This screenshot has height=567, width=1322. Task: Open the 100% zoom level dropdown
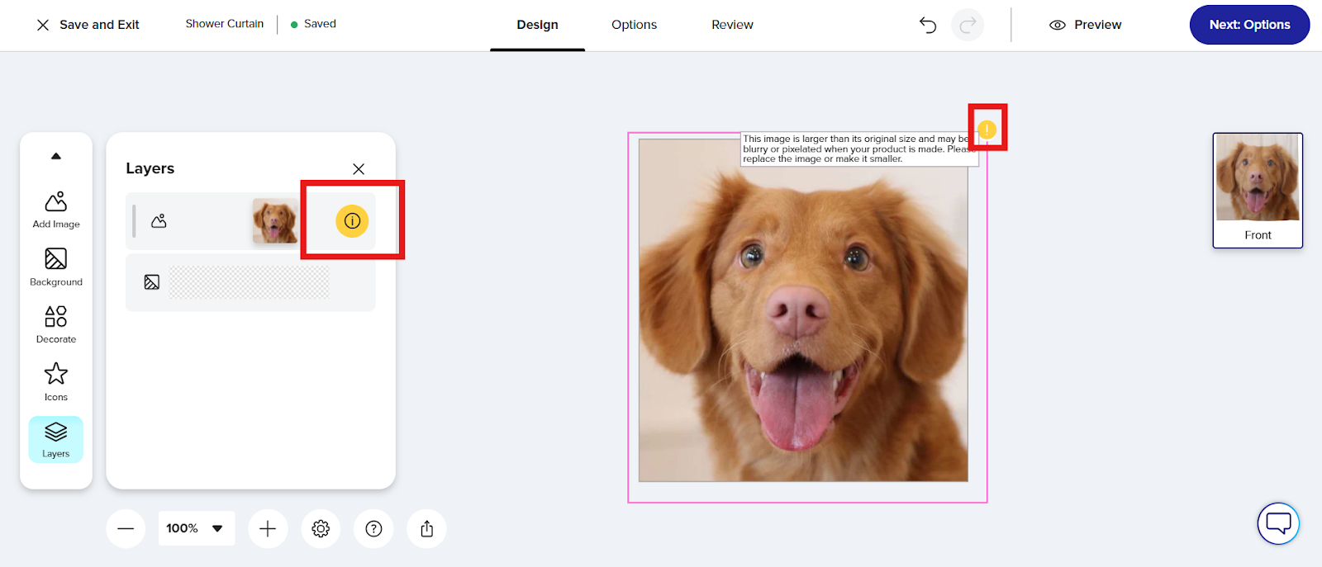pyautogui.click(x=197, y=529)
